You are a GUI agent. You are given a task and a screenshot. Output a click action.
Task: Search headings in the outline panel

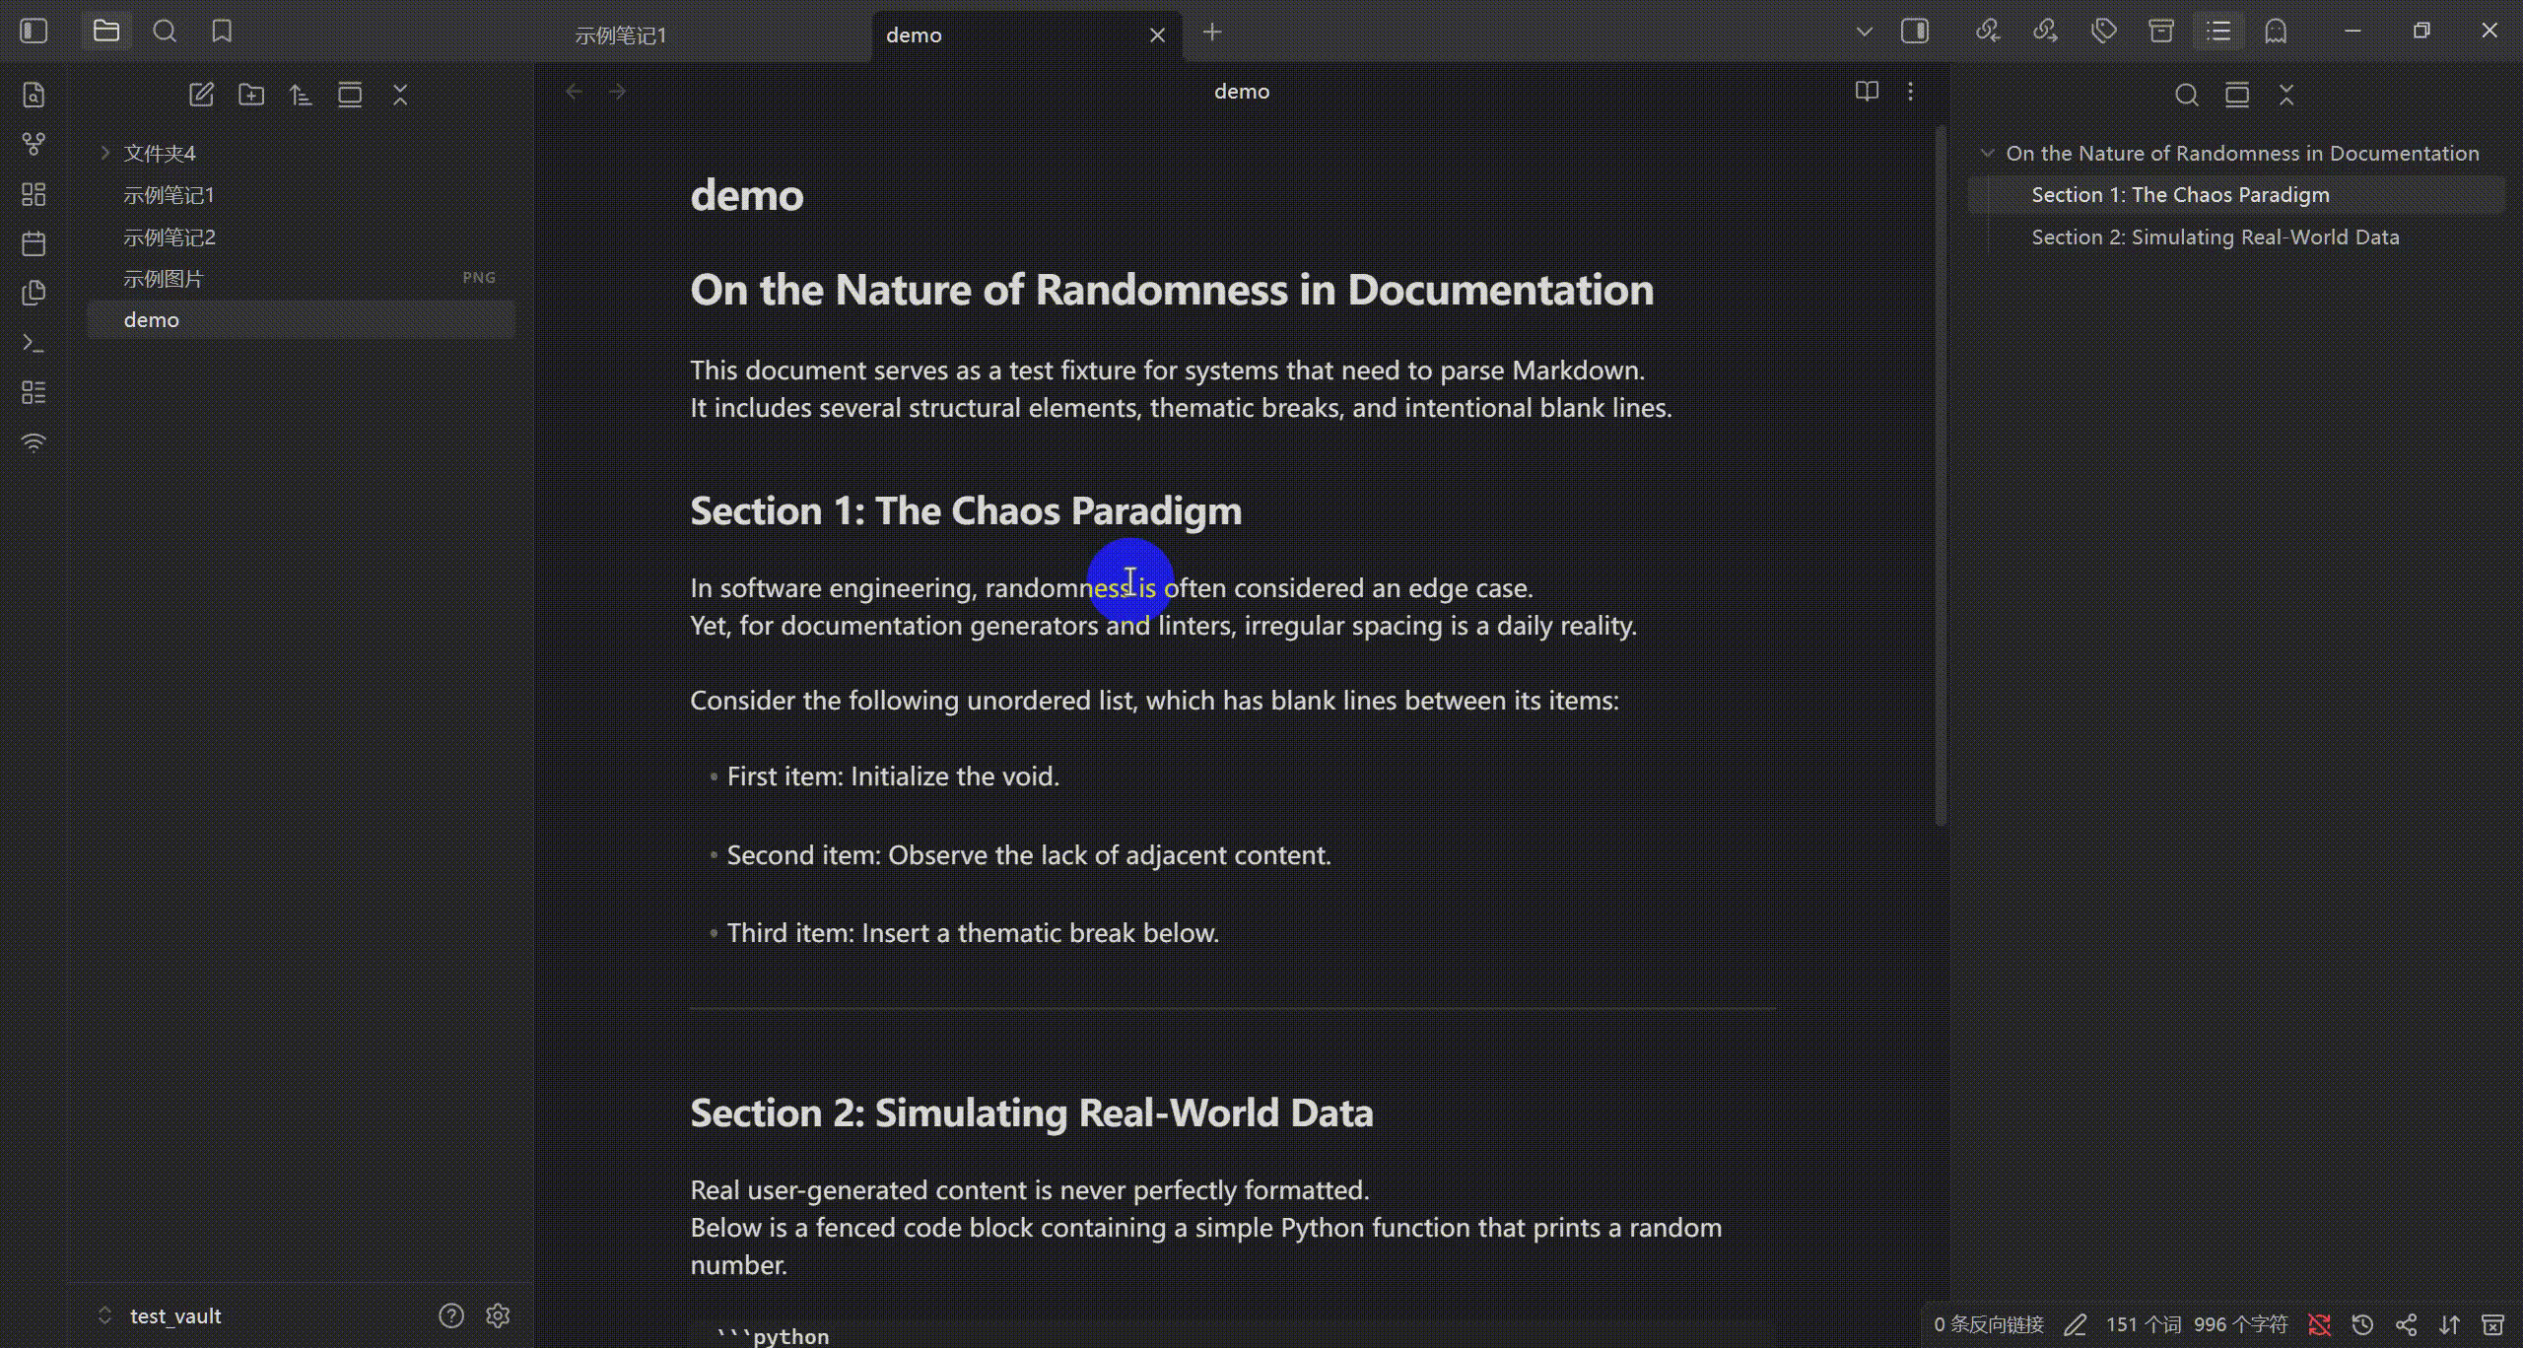tap(2187, 95)
